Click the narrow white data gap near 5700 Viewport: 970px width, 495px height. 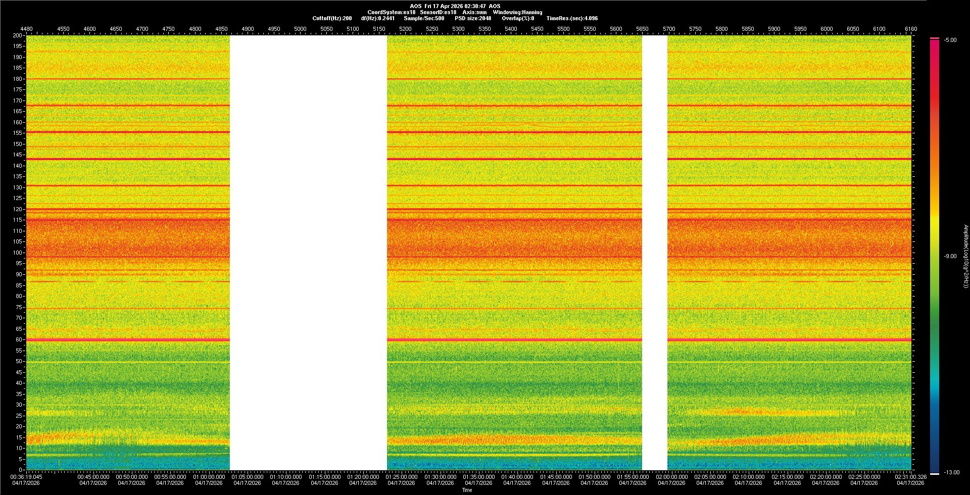click(x=654, y=253)
